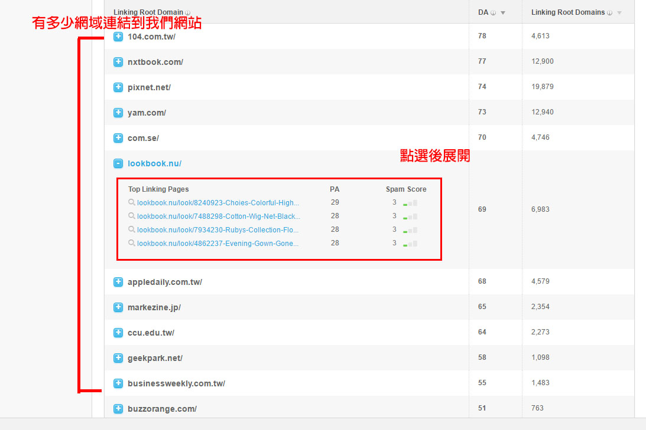
Task: Expand the 104.com.tw/ row
Action: (118, 37)
